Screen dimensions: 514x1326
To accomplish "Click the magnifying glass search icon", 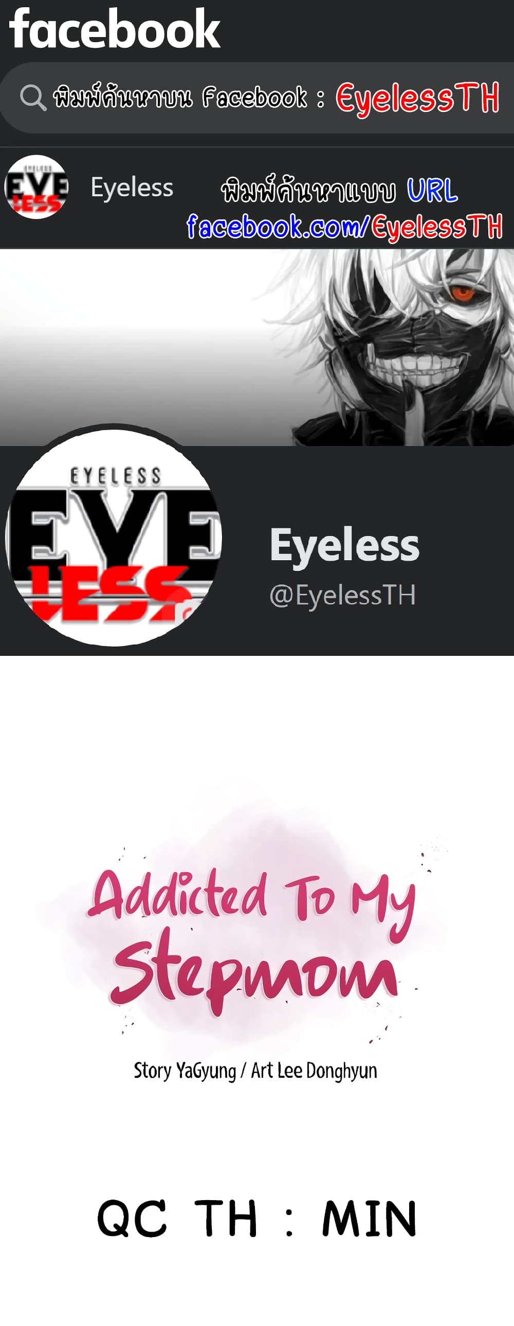I will coord(33,97).
